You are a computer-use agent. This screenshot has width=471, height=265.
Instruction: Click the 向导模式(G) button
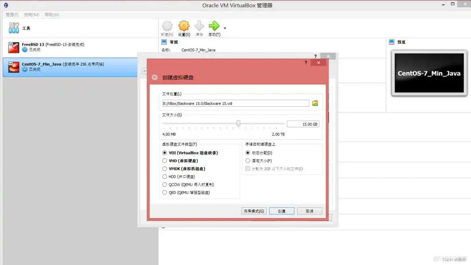point(254,211)
